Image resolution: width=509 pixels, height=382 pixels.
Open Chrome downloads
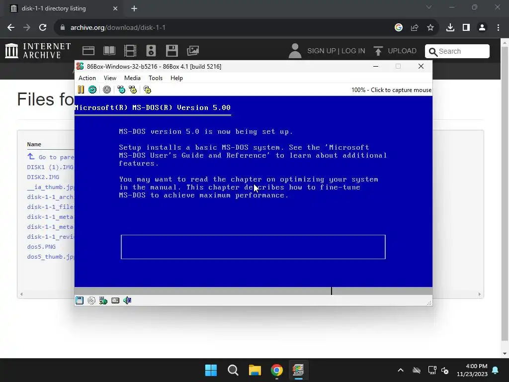450,28
